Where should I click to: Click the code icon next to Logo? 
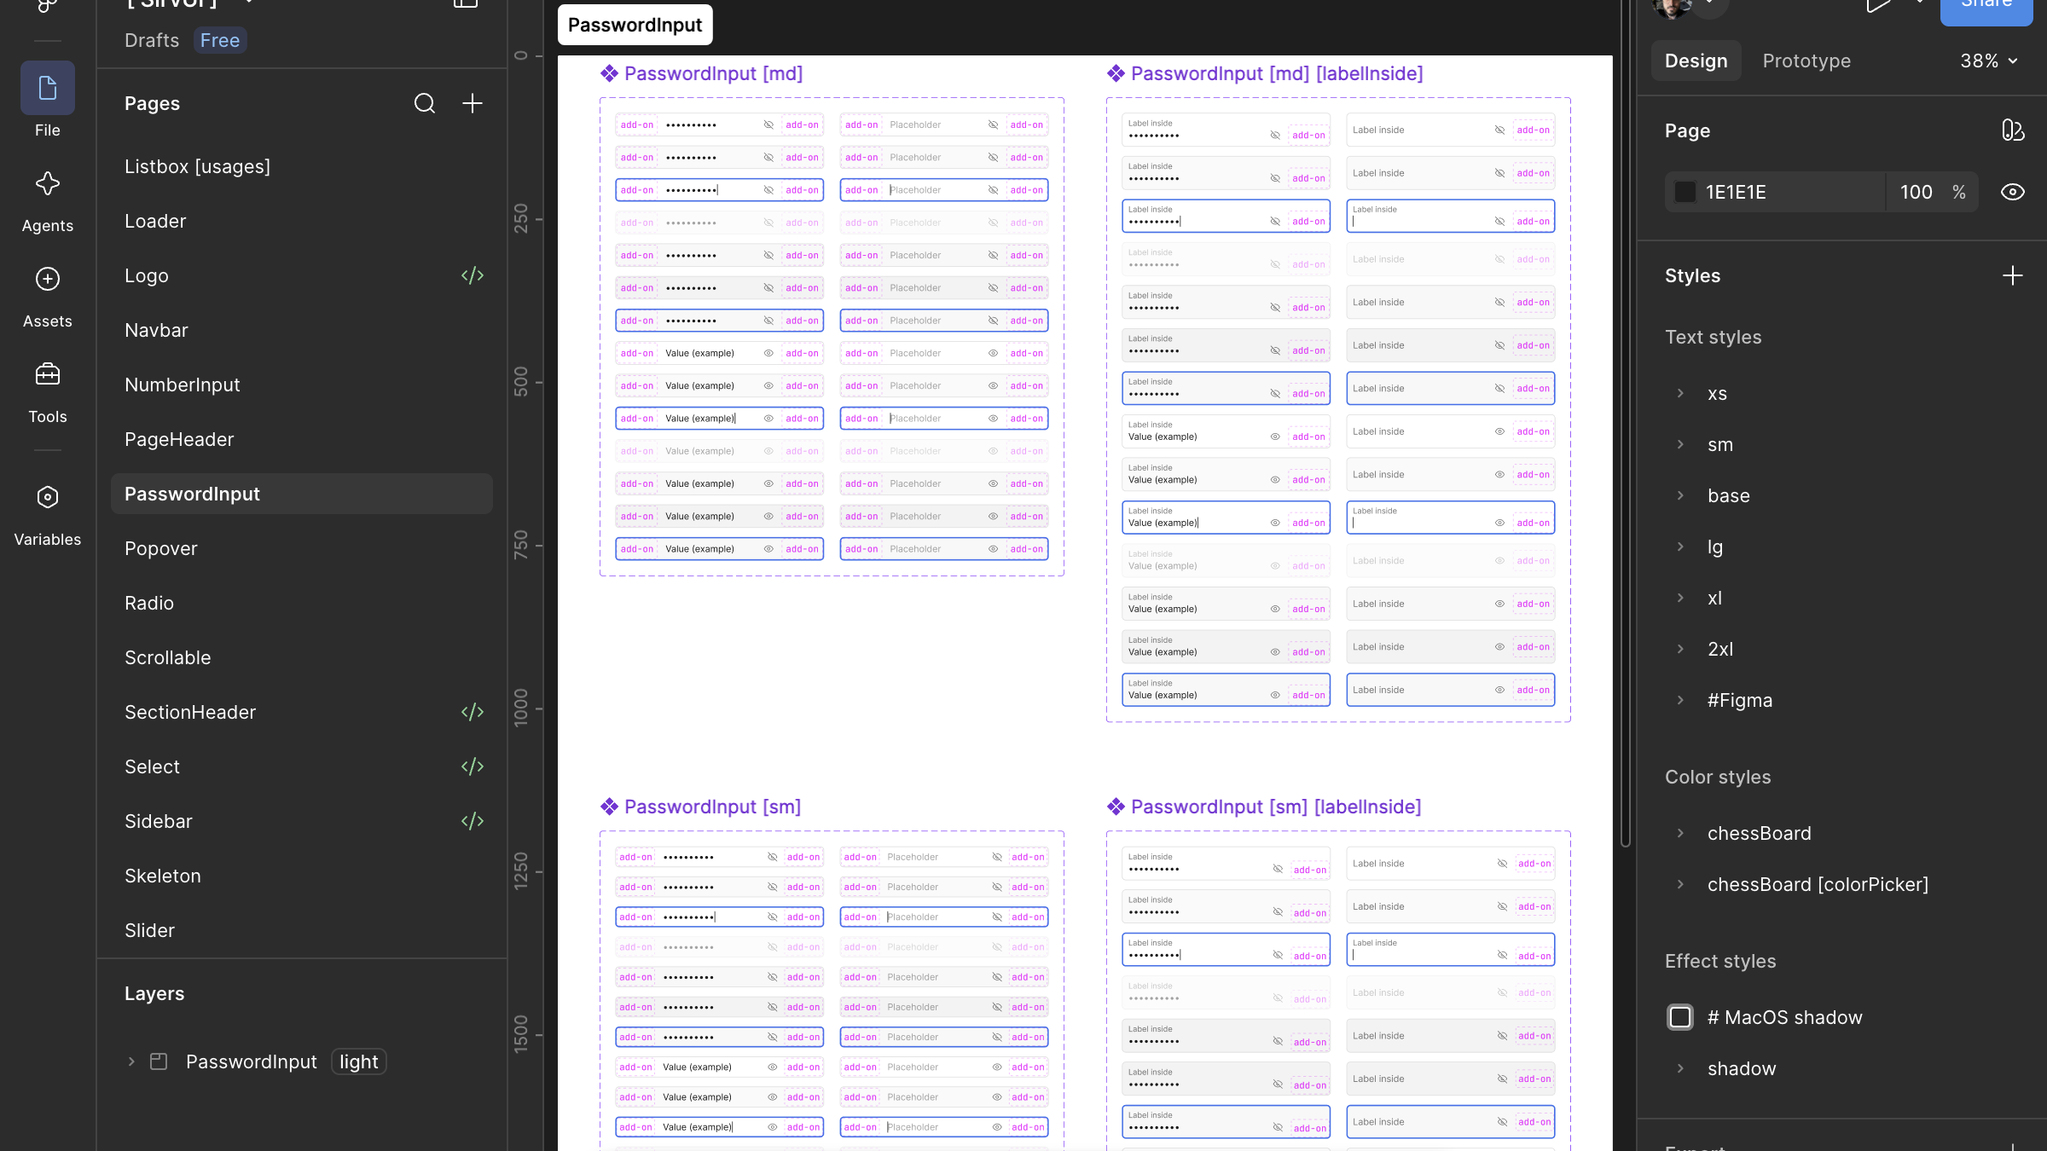[473, 275]
